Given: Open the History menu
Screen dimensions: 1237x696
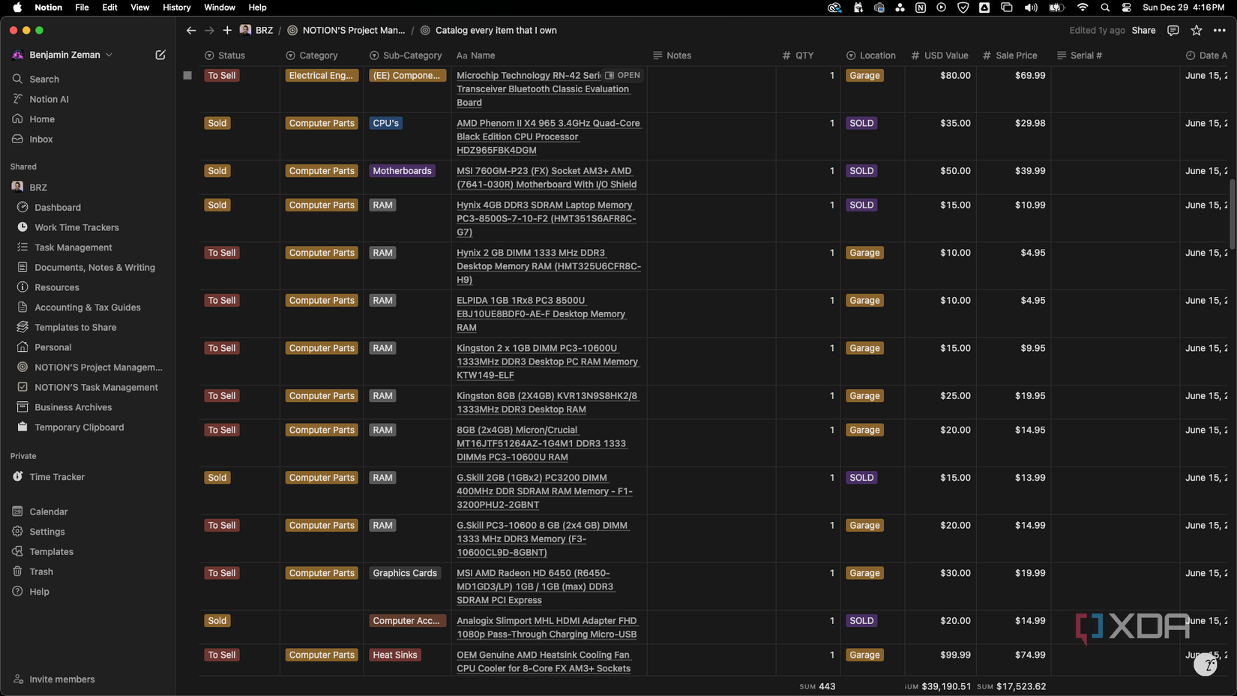Looking at the screenshot, I should (x=177, y=7).
